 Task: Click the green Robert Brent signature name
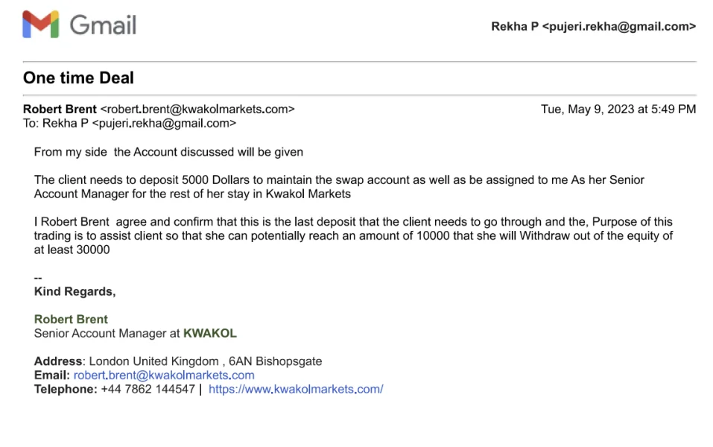(71, 319)
